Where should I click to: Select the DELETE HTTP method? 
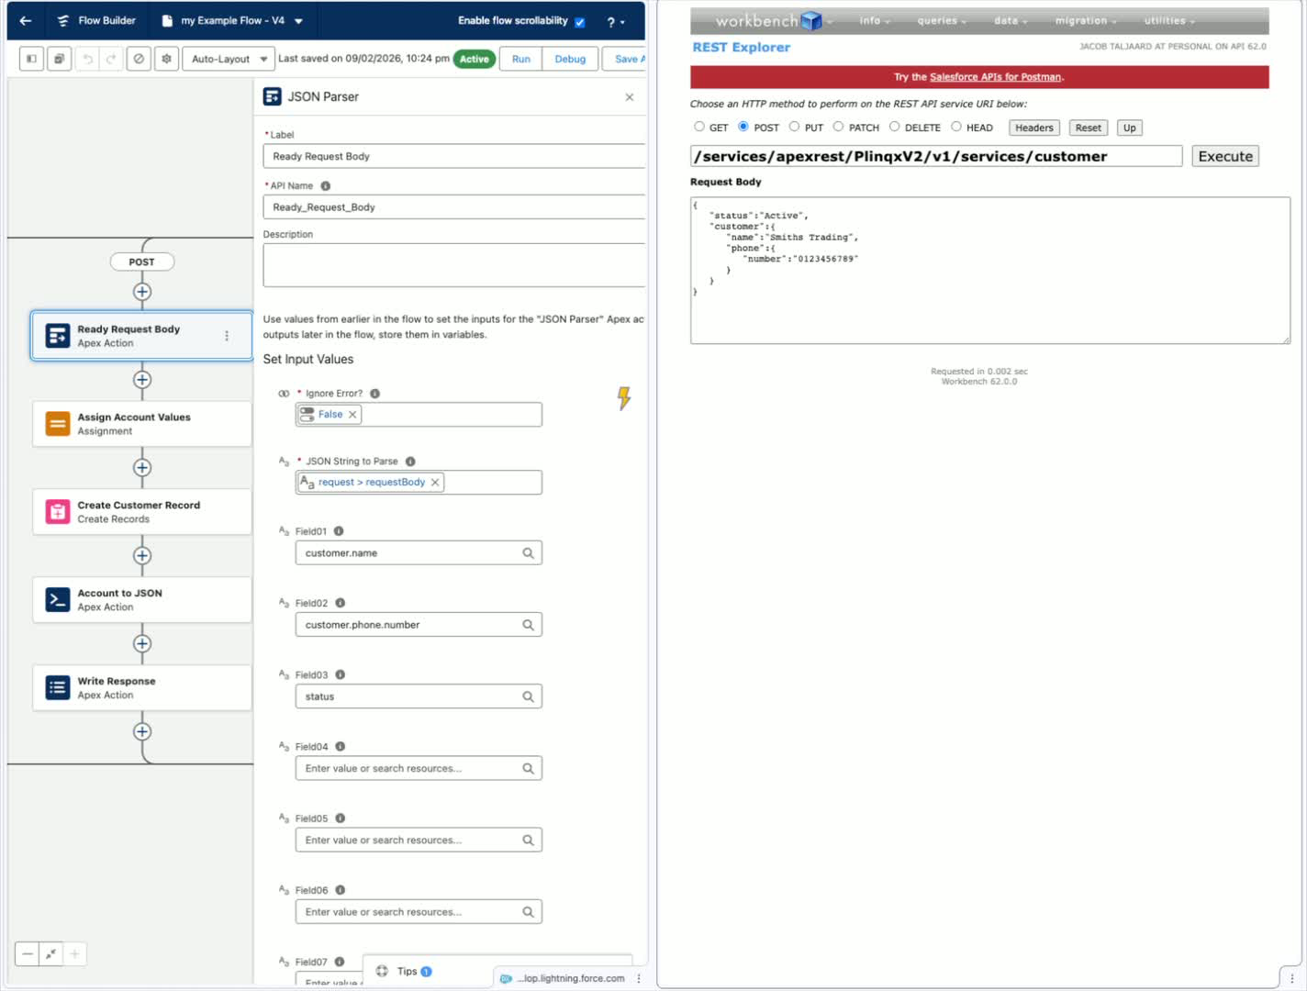click(x=894, y=127)
